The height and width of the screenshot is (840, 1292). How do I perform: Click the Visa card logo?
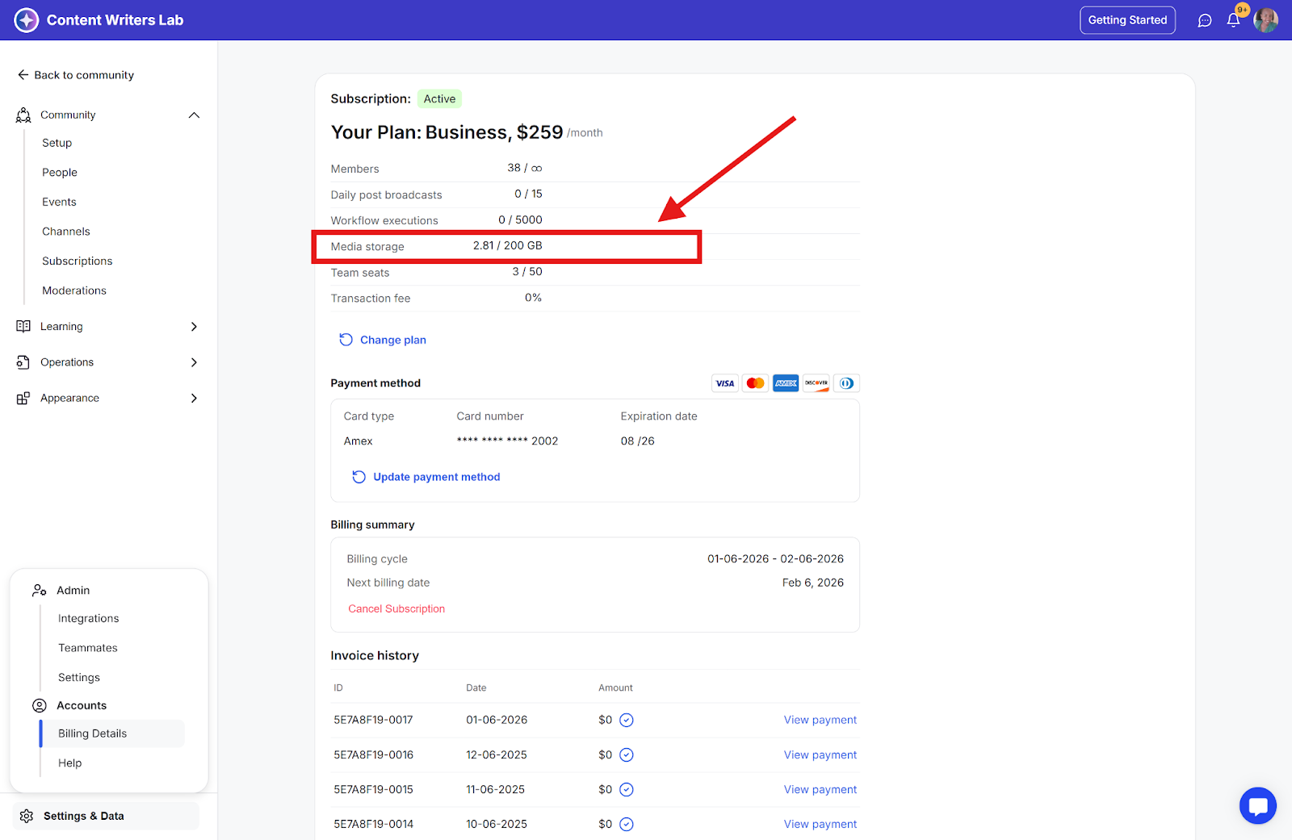coord(724,383)
